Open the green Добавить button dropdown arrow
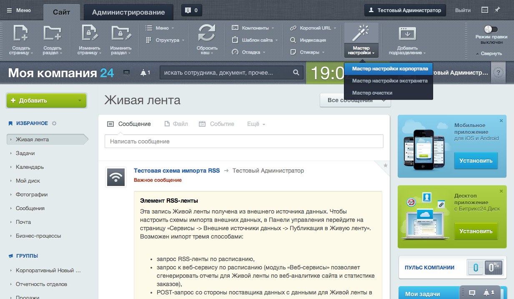 point(80,101)
